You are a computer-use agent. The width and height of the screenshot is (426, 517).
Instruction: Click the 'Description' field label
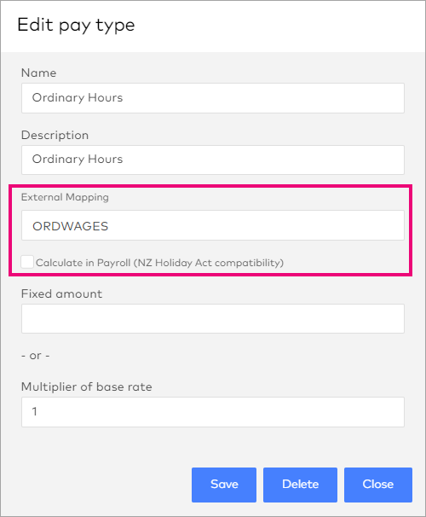pyautogui.click(x=55, y=135)
